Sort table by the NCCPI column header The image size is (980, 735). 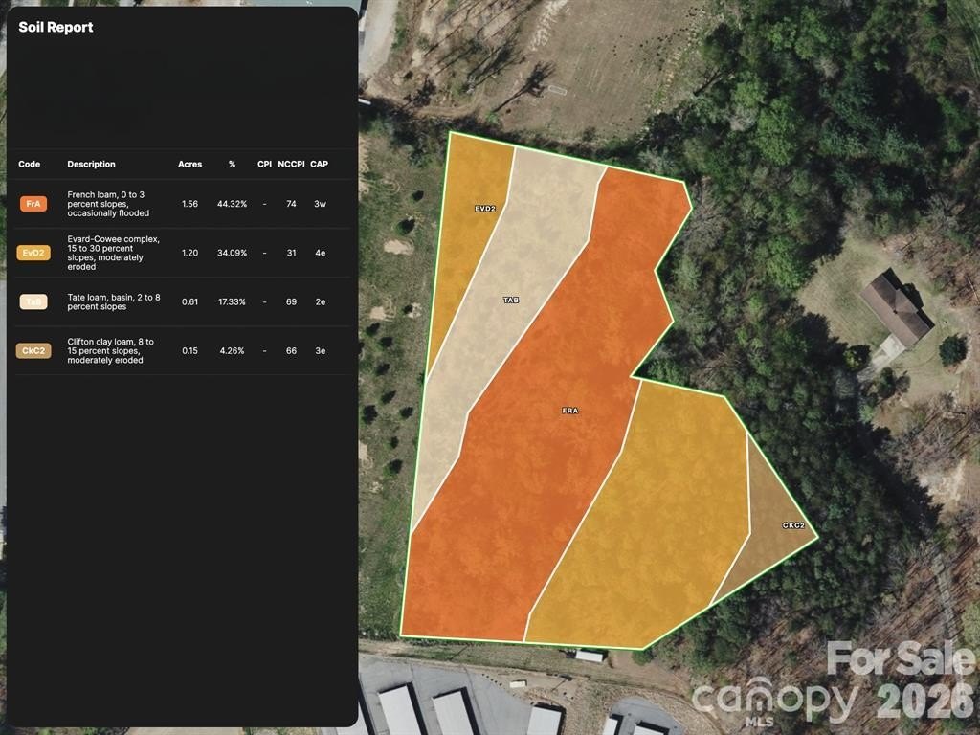click(x=291, y=164)
